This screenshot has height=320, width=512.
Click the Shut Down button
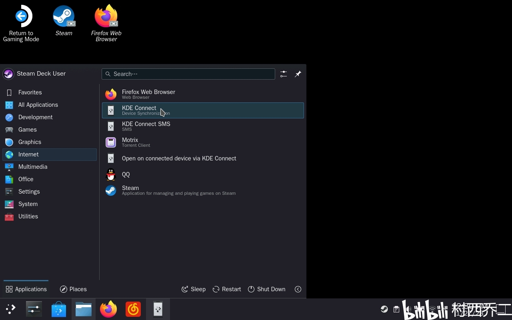266,289
